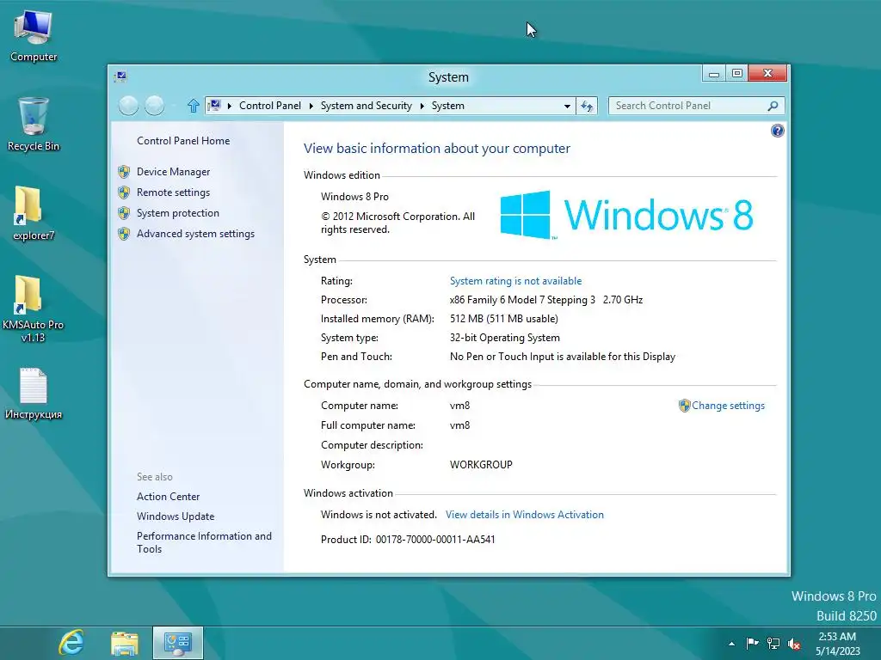Screen dimensions: 881x660
Task: Click the search magnifier icon
Action: pos(773,106)
